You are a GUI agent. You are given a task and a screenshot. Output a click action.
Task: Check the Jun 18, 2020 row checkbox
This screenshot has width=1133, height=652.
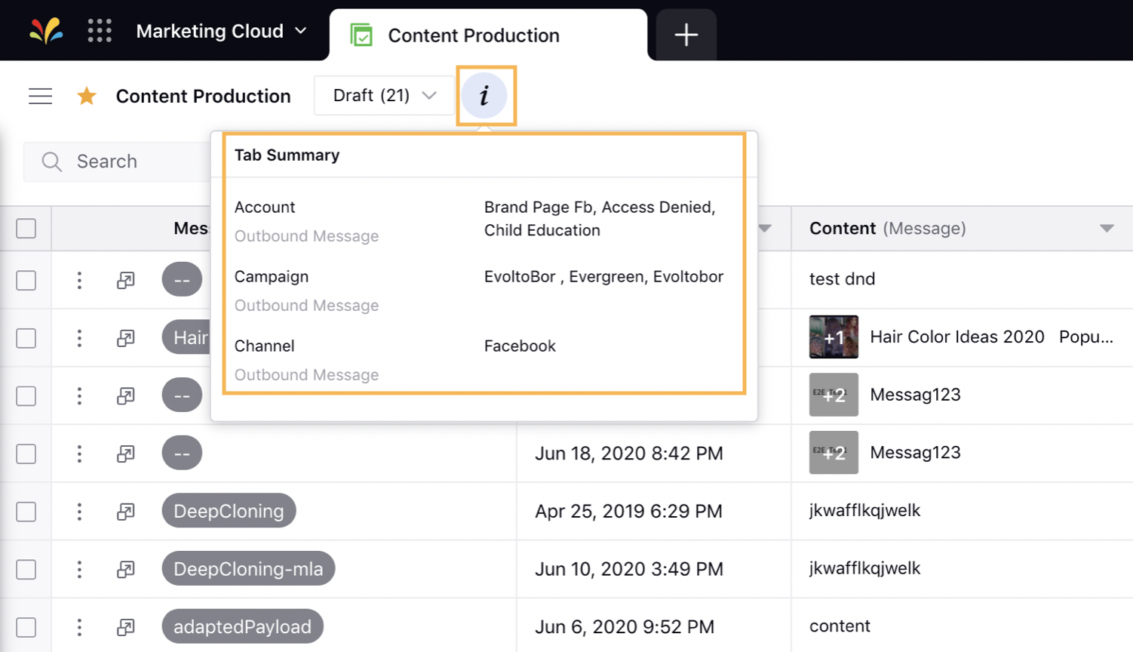coord(26,454)
